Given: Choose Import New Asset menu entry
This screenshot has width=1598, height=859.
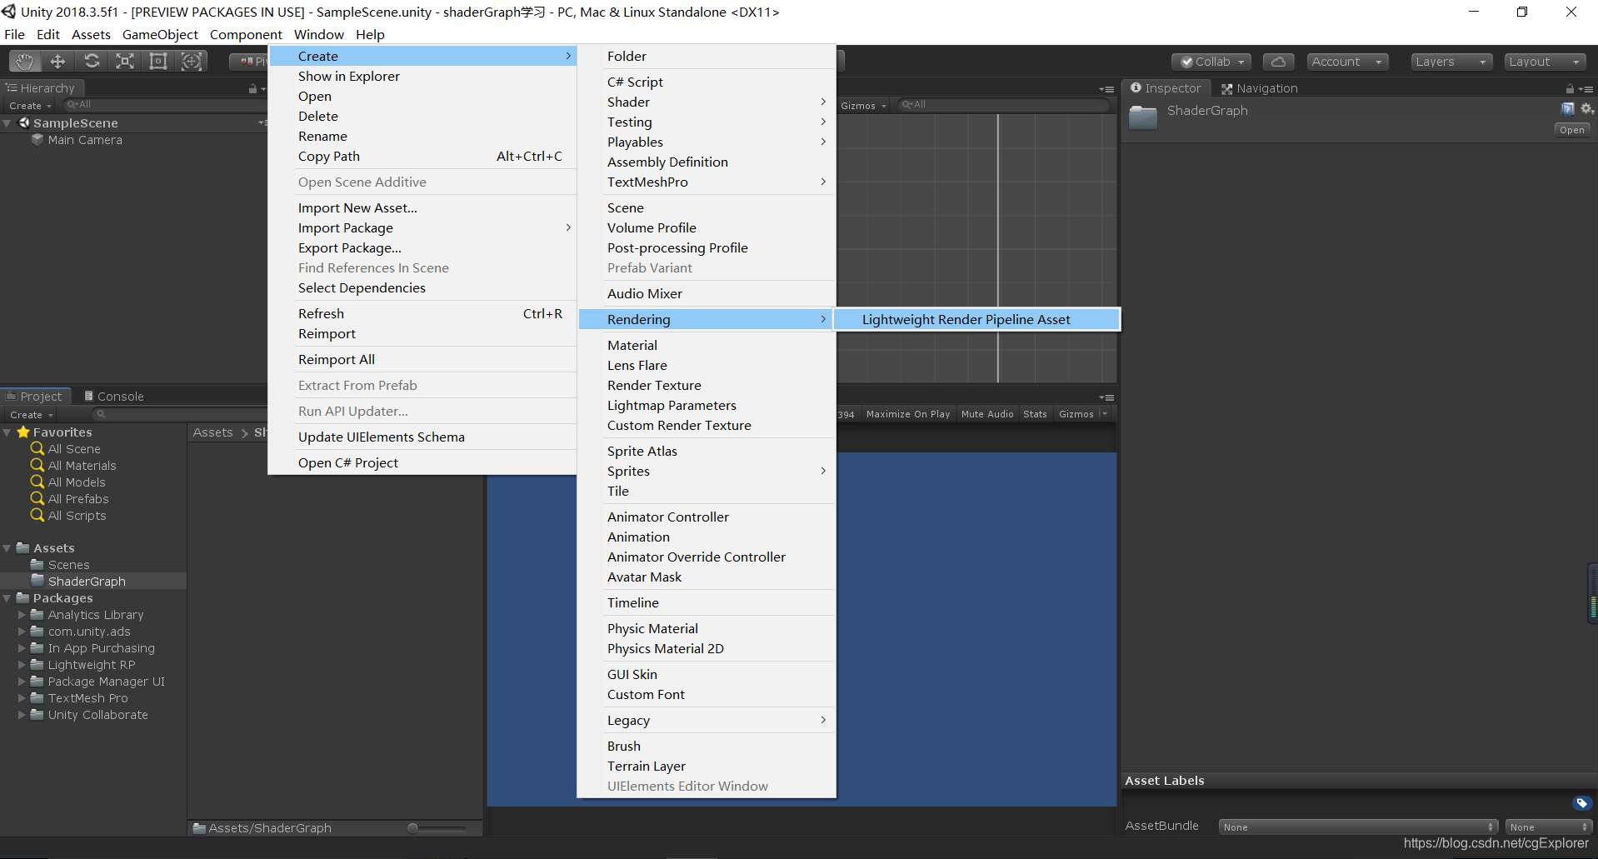Looking at the screenshot, I should [x=422, y=208].
